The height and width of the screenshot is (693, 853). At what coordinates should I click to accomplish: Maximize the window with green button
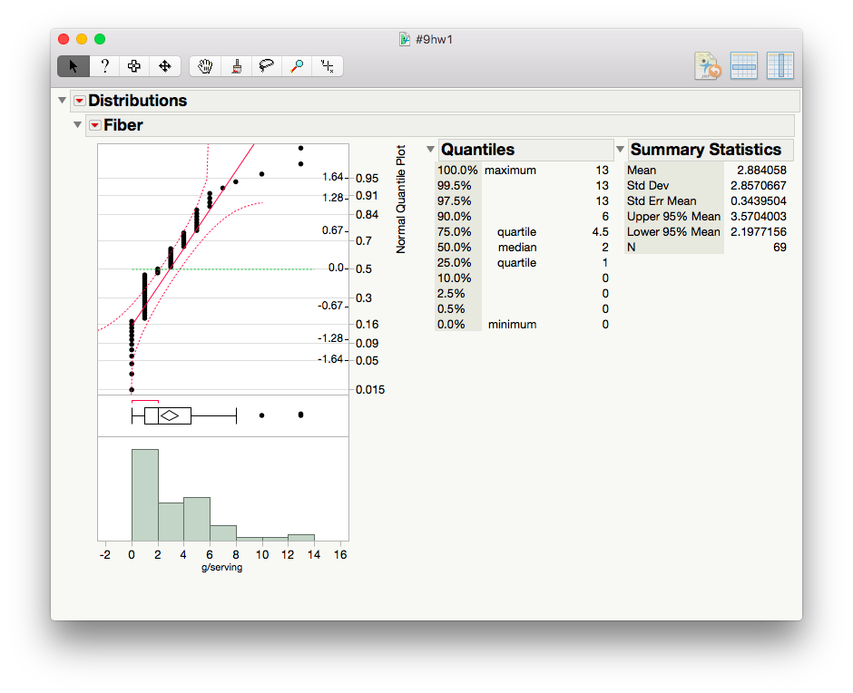(x=100, y=39)
